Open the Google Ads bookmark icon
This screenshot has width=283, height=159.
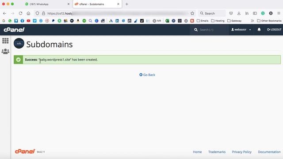111,21
